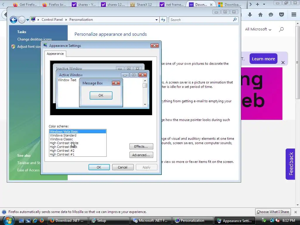
Task: Click Choose What I Share button
Action: (273, 212)
